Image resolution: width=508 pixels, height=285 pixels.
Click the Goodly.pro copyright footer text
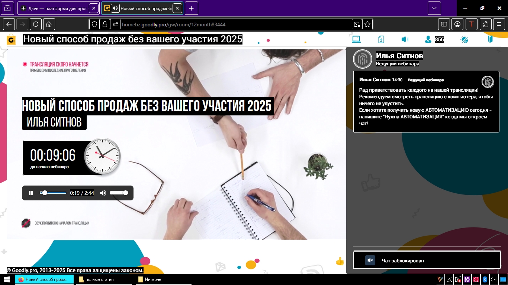[75, 270]
